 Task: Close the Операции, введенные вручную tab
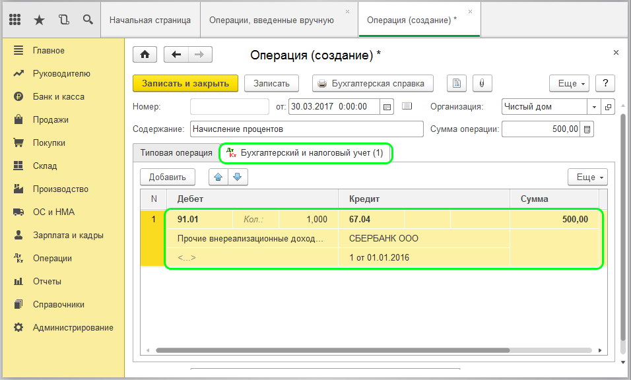[348, 12]
